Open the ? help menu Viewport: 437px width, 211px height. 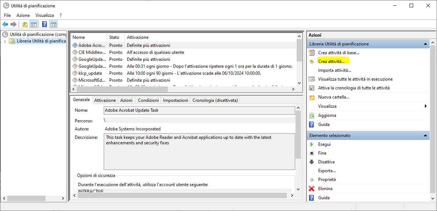[60, 15]
